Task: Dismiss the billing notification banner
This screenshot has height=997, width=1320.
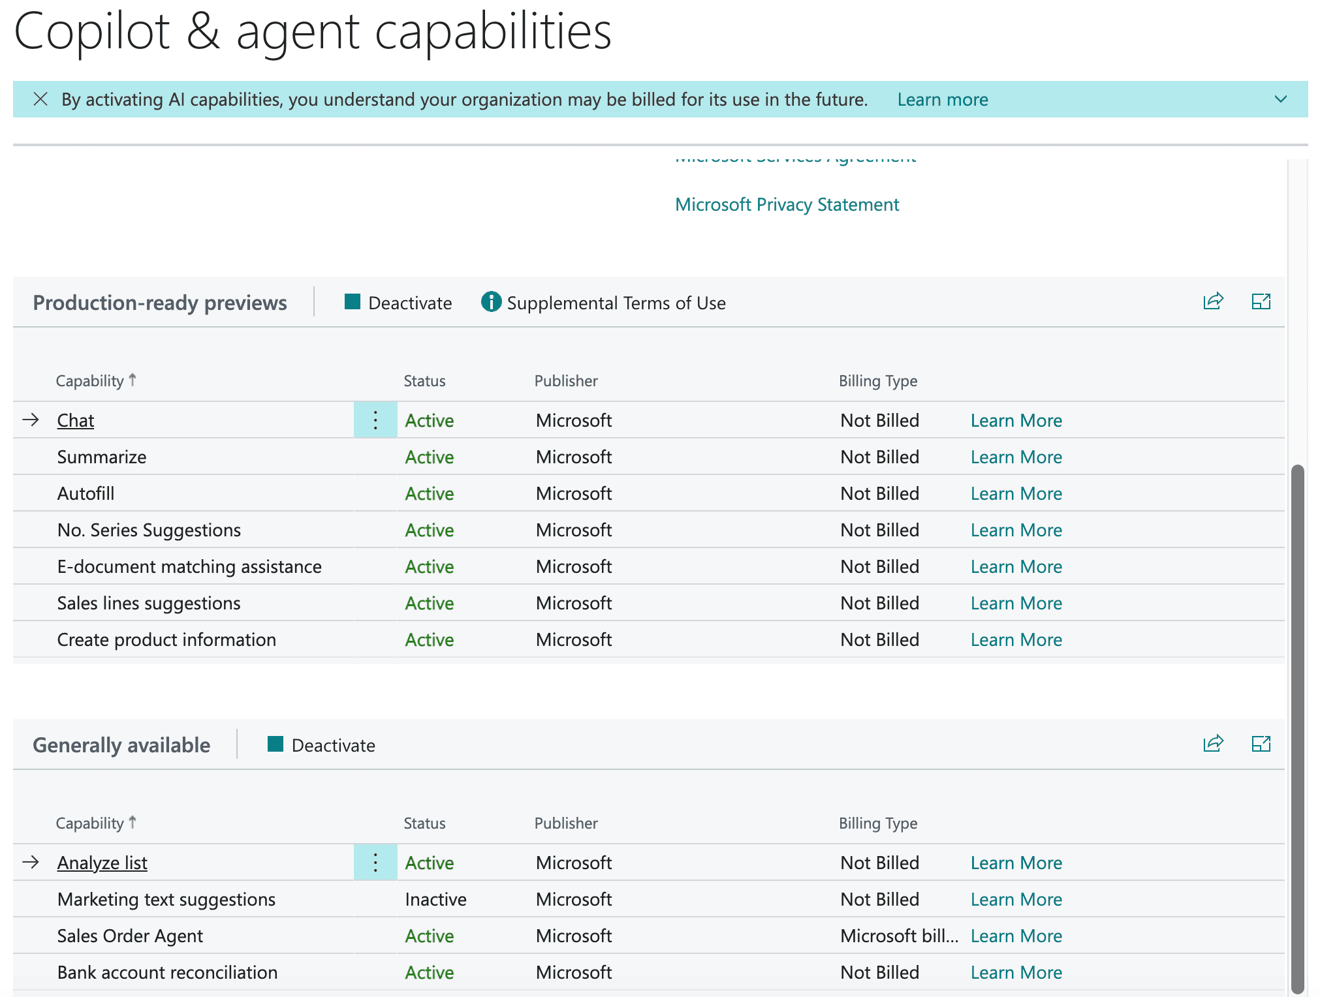Action: click(x=40, y=99)
